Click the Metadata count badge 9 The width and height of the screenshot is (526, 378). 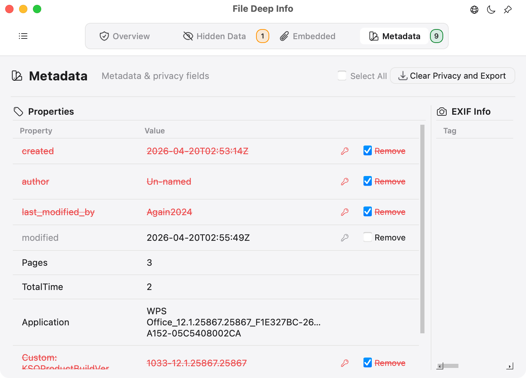click(437, 36)
